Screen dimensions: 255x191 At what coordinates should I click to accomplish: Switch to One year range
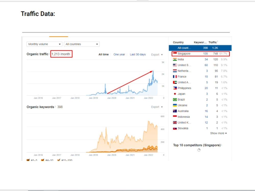[x=119, y=54]
